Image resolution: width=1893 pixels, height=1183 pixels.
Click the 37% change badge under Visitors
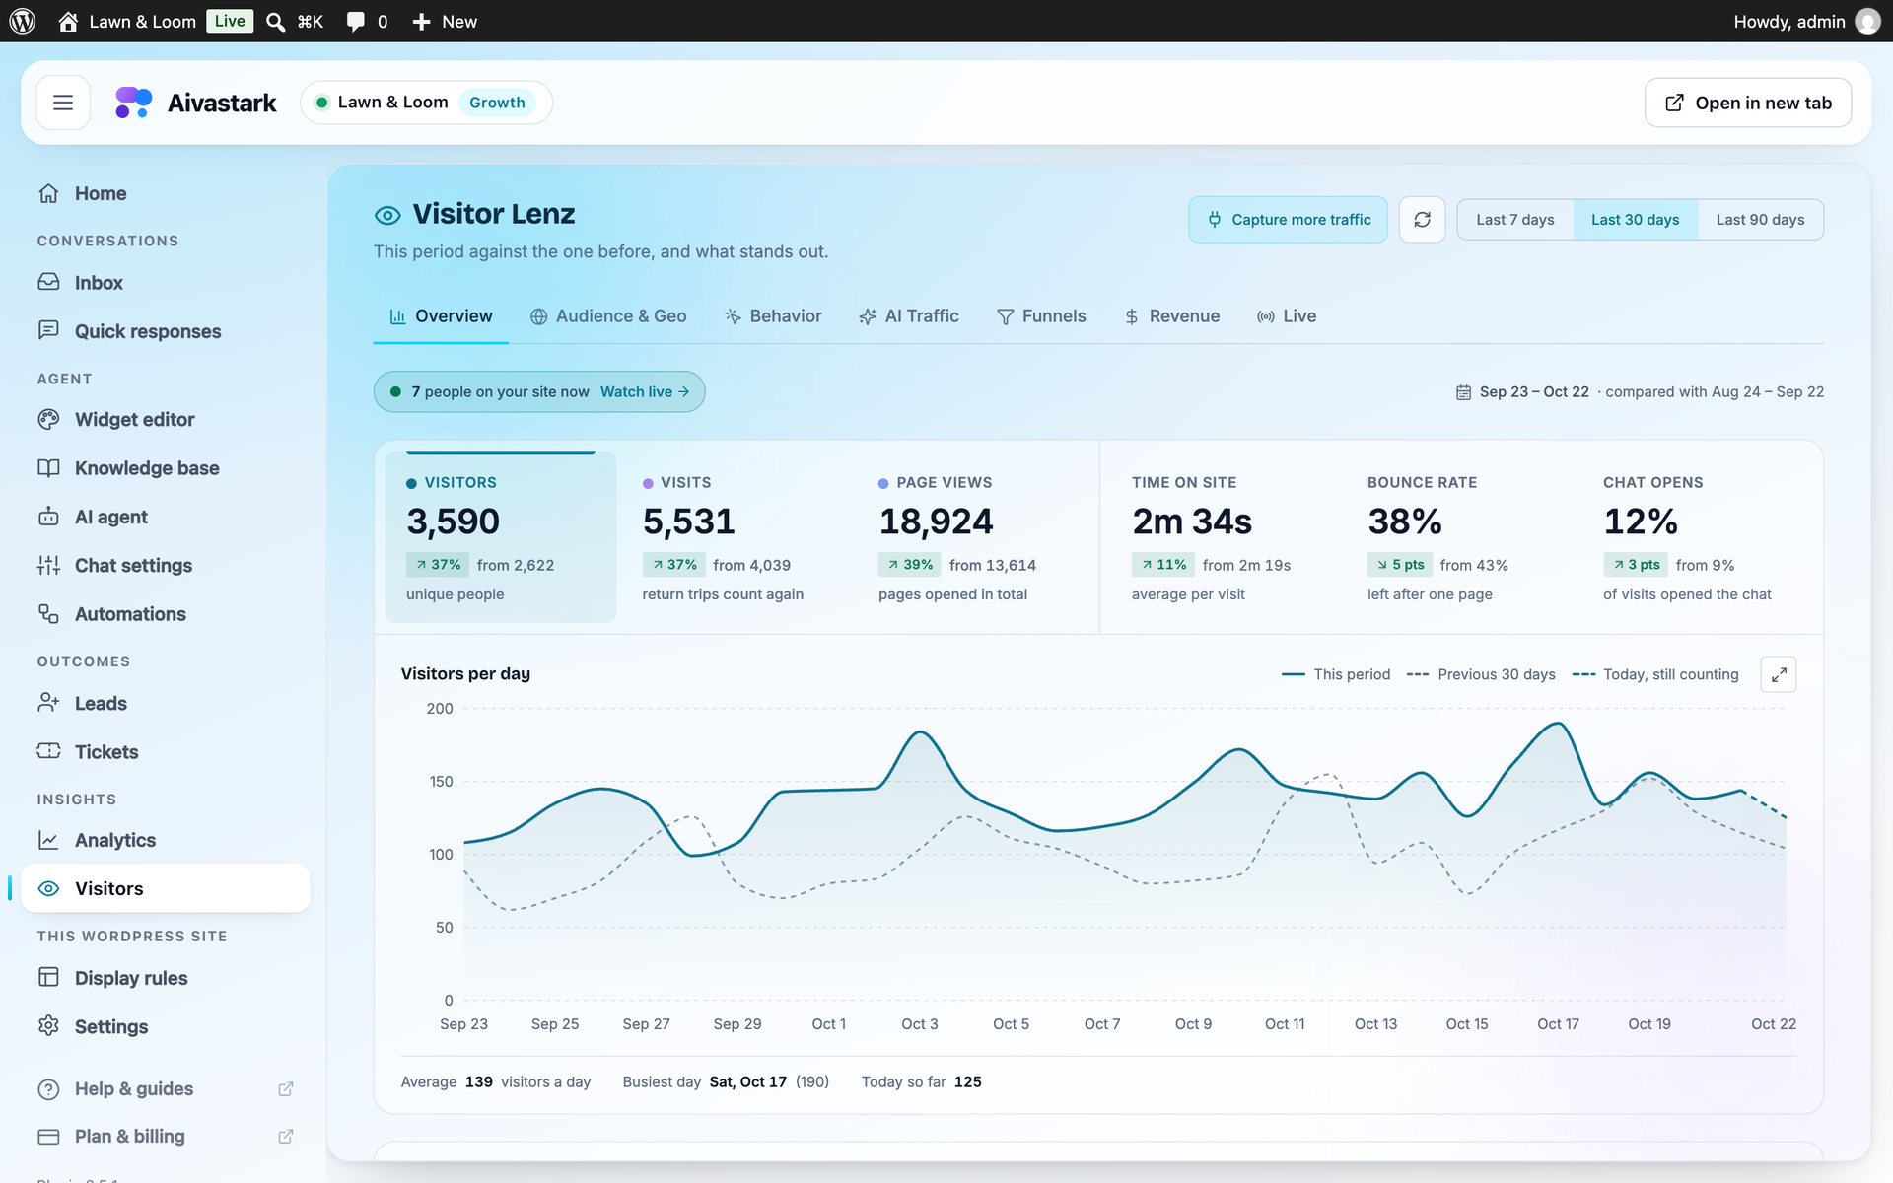pos(438,565)
